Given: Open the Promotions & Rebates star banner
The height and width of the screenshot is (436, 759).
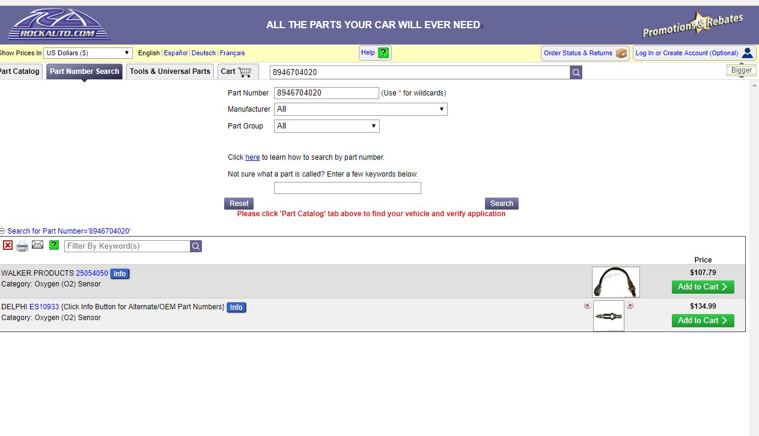Looking at the screenshot, I should click(x=692, y=25).
